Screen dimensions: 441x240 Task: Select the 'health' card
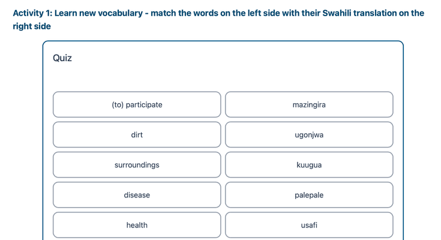tap(137, 225)
